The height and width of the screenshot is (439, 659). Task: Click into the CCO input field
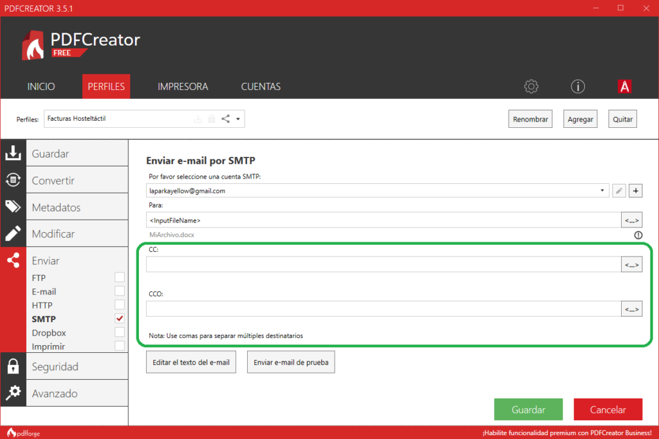pyautogui.click(x=383, y=309)
